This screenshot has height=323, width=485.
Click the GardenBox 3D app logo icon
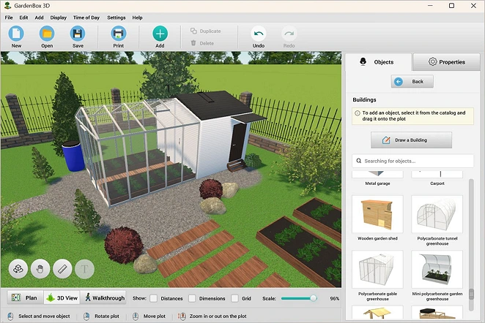tap(8, 6)
